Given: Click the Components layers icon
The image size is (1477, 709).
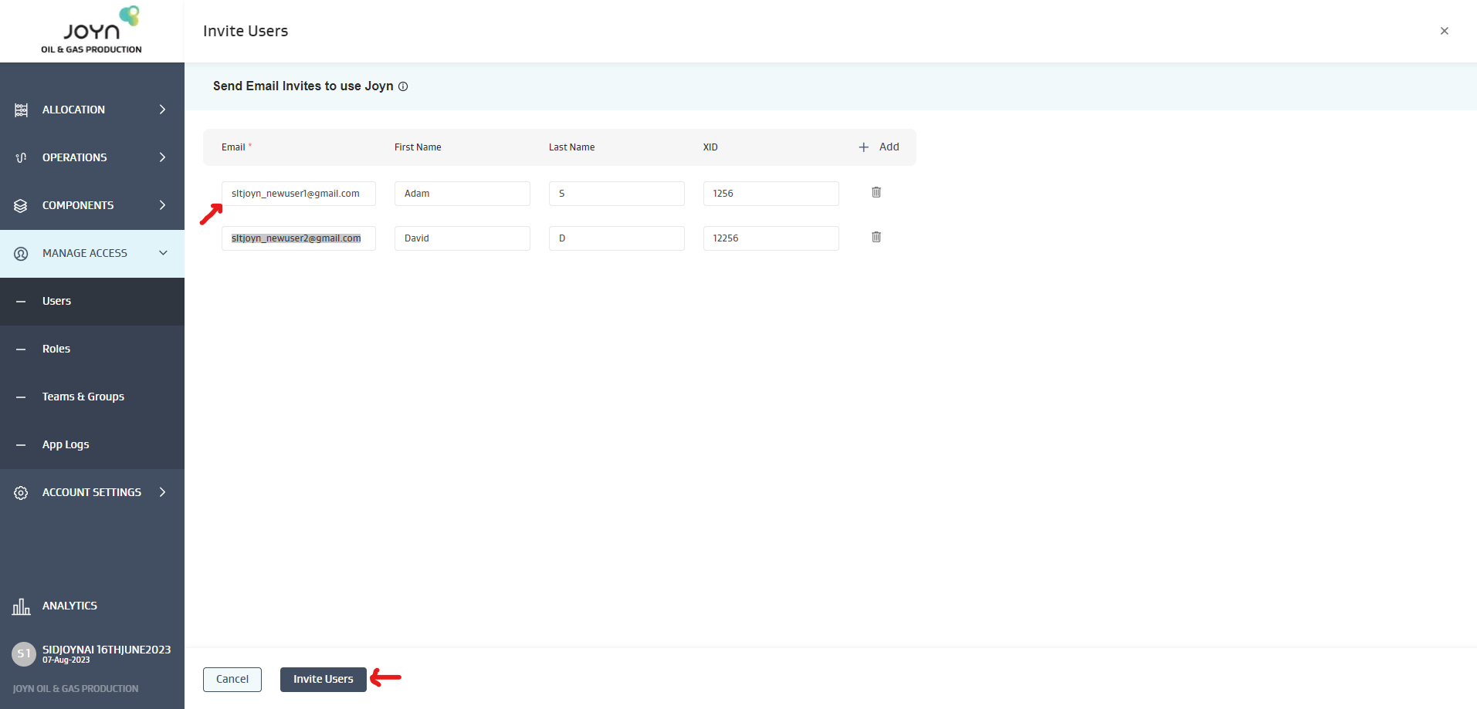Looking at the screenshot, I should click(21, 206).
